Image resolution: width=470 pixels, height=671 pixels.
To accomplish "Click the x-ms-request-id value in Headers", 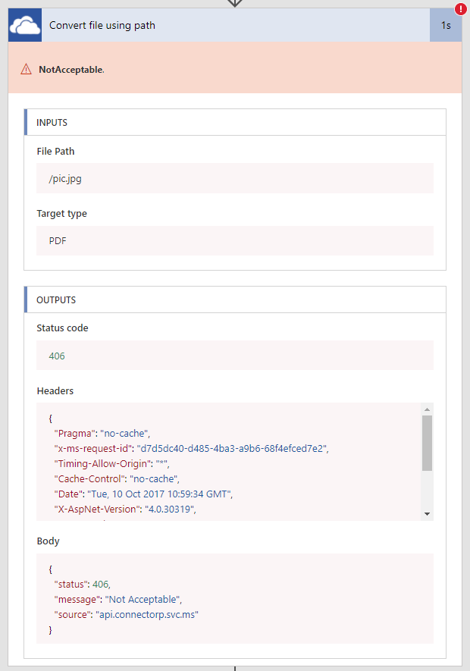I will click(232, 449).
